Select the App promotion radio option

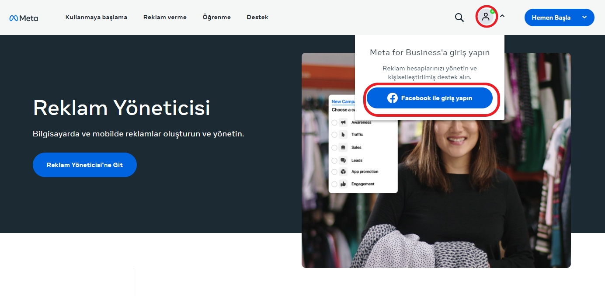(x=334, y=172)
